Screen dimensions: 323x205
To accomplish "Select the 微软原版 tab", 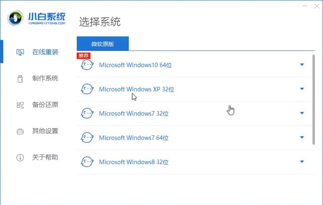I will [x=102, y=44].
